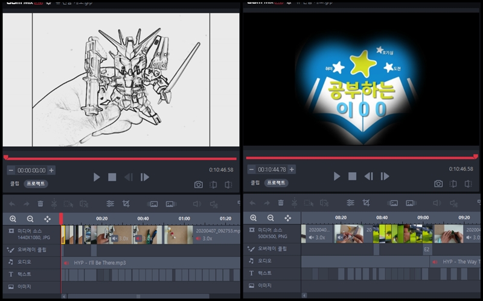Select the 클립 mode in the right window
This screenshot has width=483, height=301.
point(255,183)
